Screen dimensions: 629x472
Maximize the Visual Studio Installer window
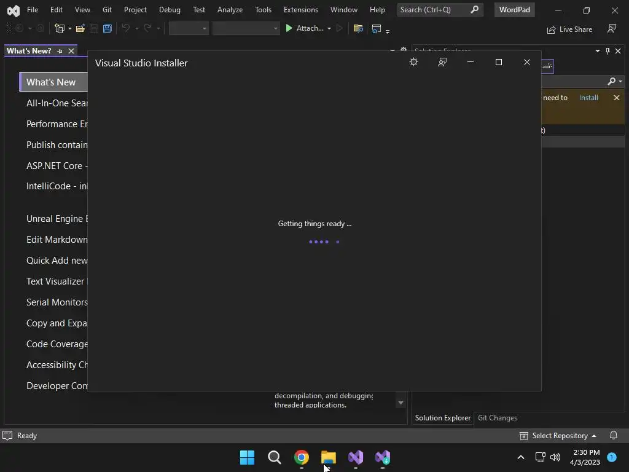pyautogui.click(x=499, y=62)
